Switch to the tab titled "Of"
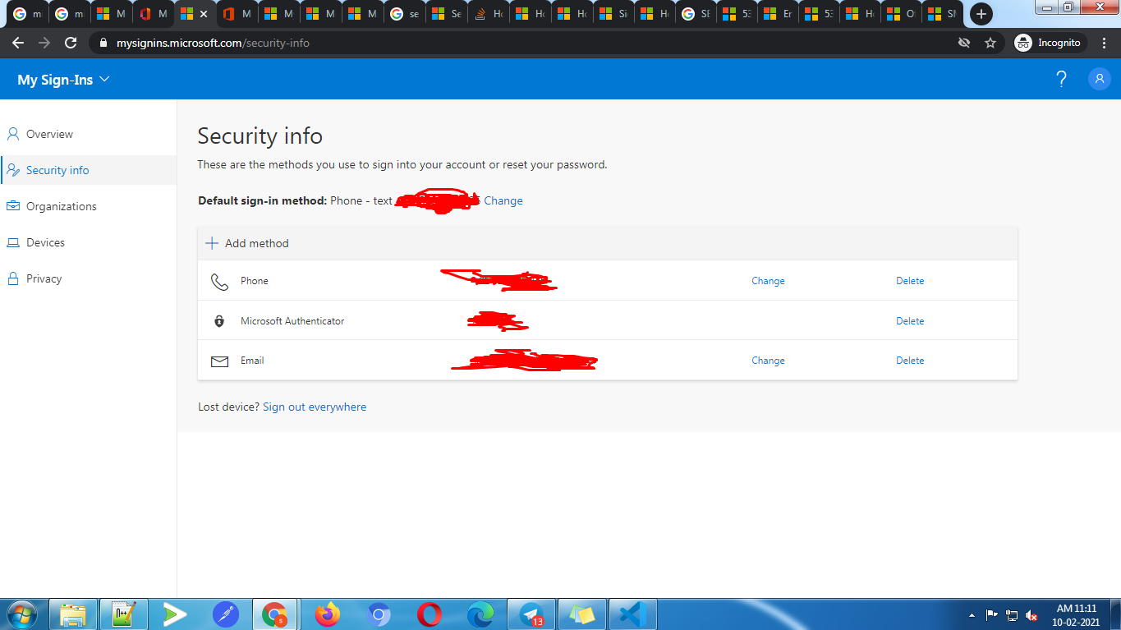1121x630 pixels. point(900,14)
